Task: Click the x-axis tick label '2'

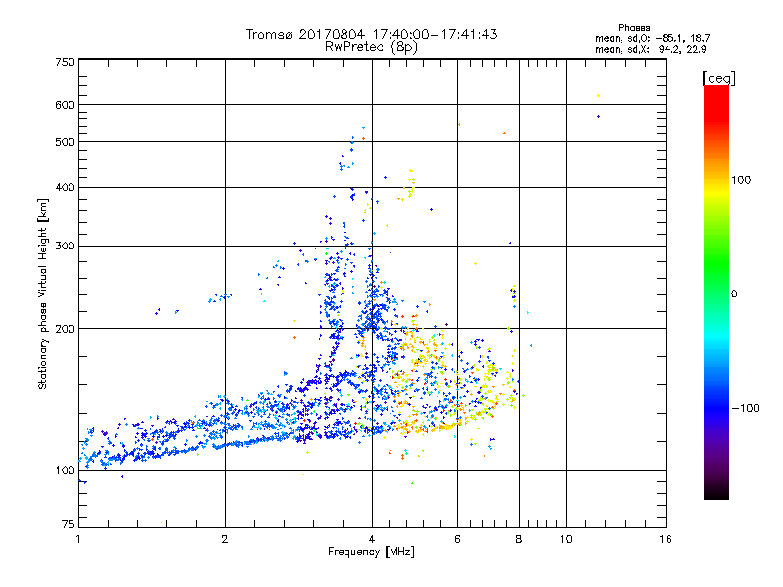Action: click(225, 539)
